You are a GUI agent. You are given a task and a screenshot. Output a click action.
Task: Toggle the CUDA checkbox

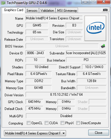pyautogui.click(x=46, y=123)
